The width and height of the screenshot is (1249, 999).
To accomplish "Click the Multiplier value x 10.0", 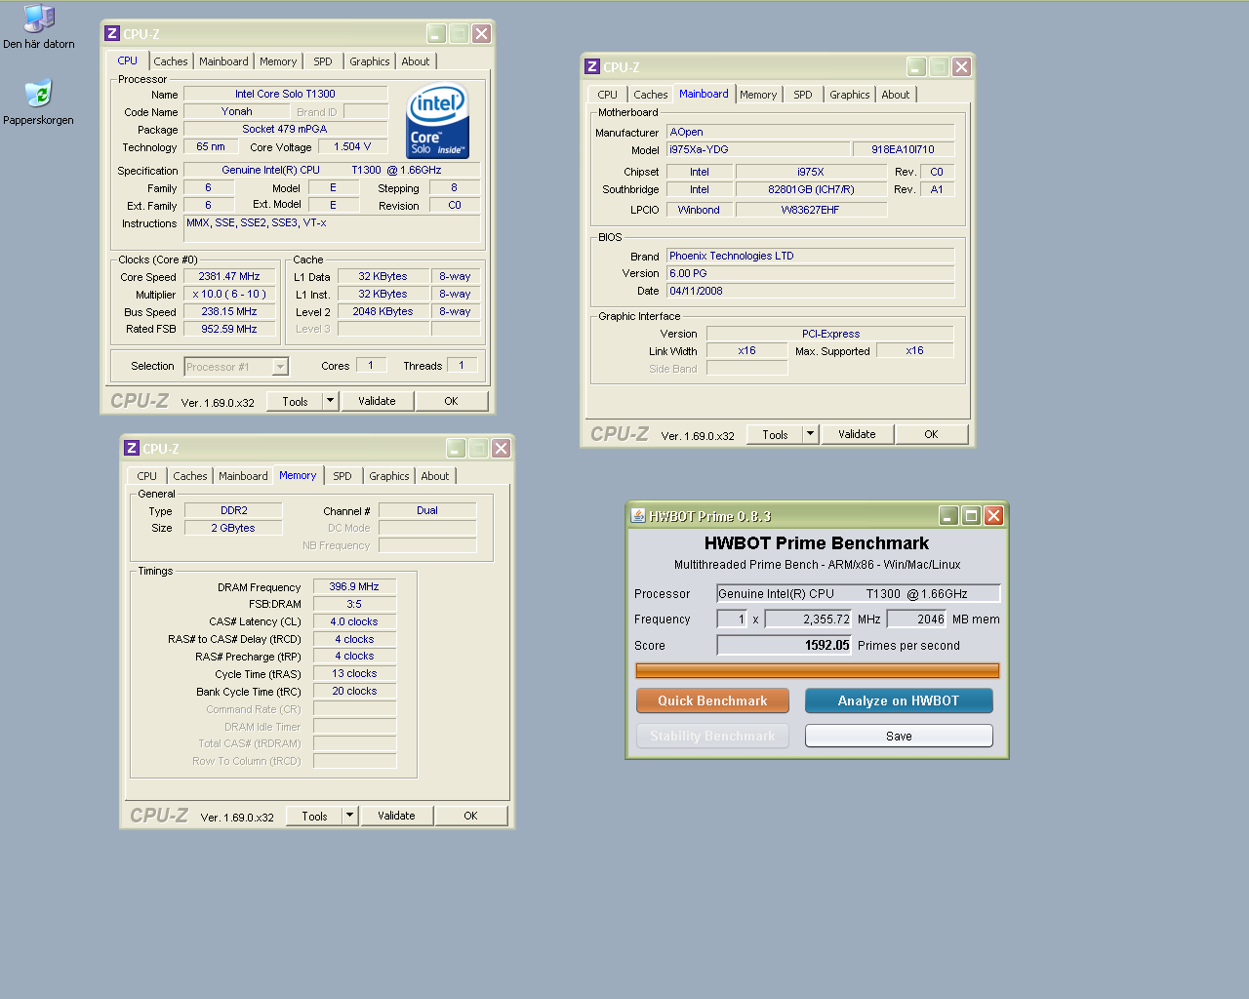I will tap(229, 294).
